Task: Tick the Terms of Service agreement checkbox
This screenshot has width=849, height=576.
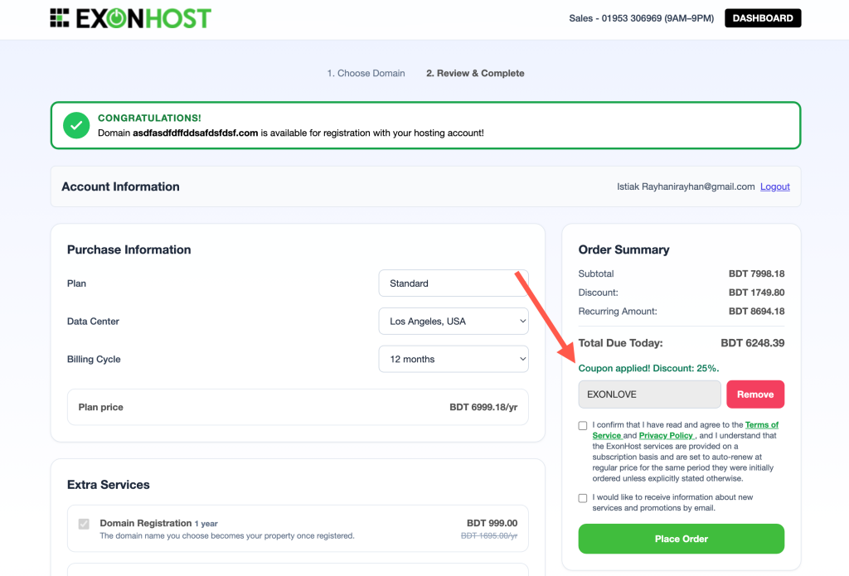Action: coord(584,426)
